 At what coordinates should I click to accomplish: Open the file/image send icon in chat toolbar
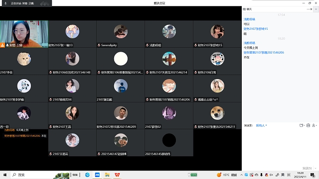pyautogui.click(x=301, y=125)
